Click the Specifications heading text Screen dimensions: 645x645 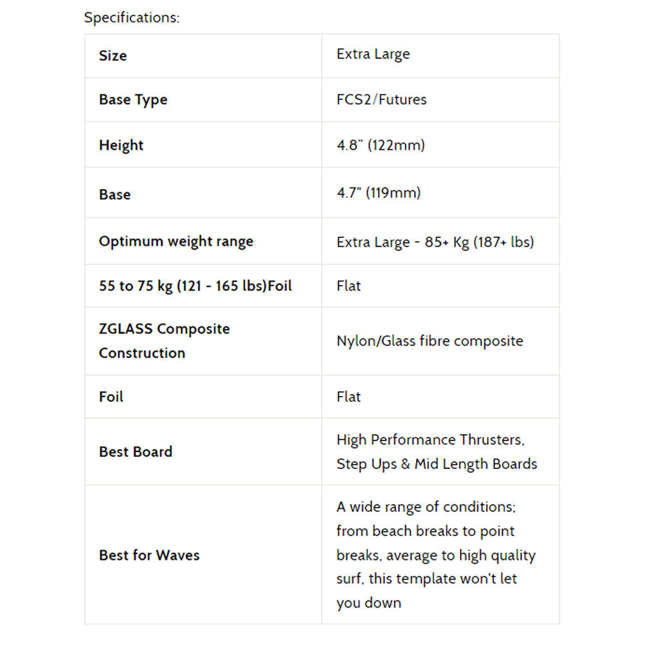pos(132,17)
